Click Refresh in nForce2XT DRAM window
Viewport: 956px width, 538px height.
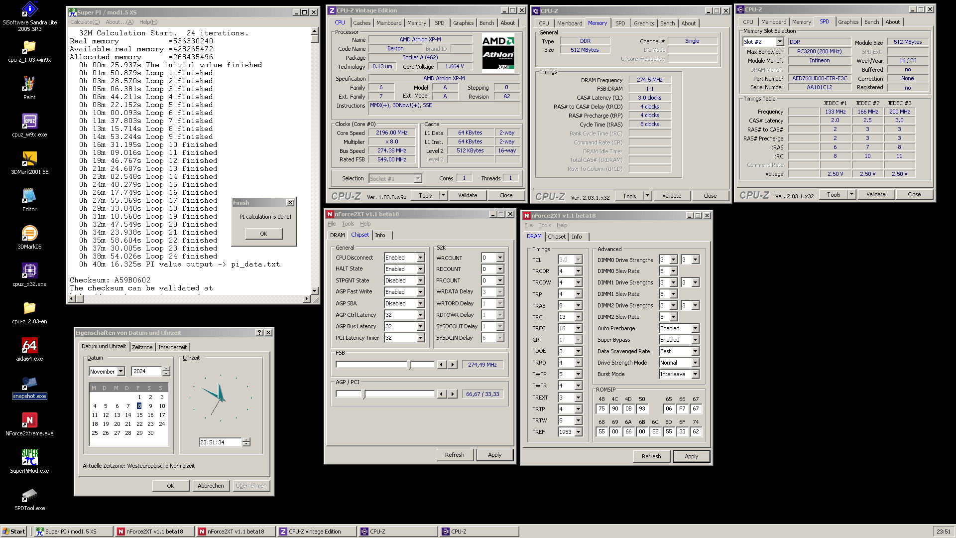651,456
